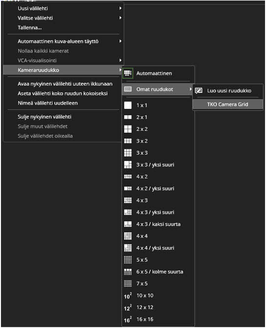Click the 2 x 2 layout icon
Viewport: 266px width, 328px height.
tap(128, 129)
